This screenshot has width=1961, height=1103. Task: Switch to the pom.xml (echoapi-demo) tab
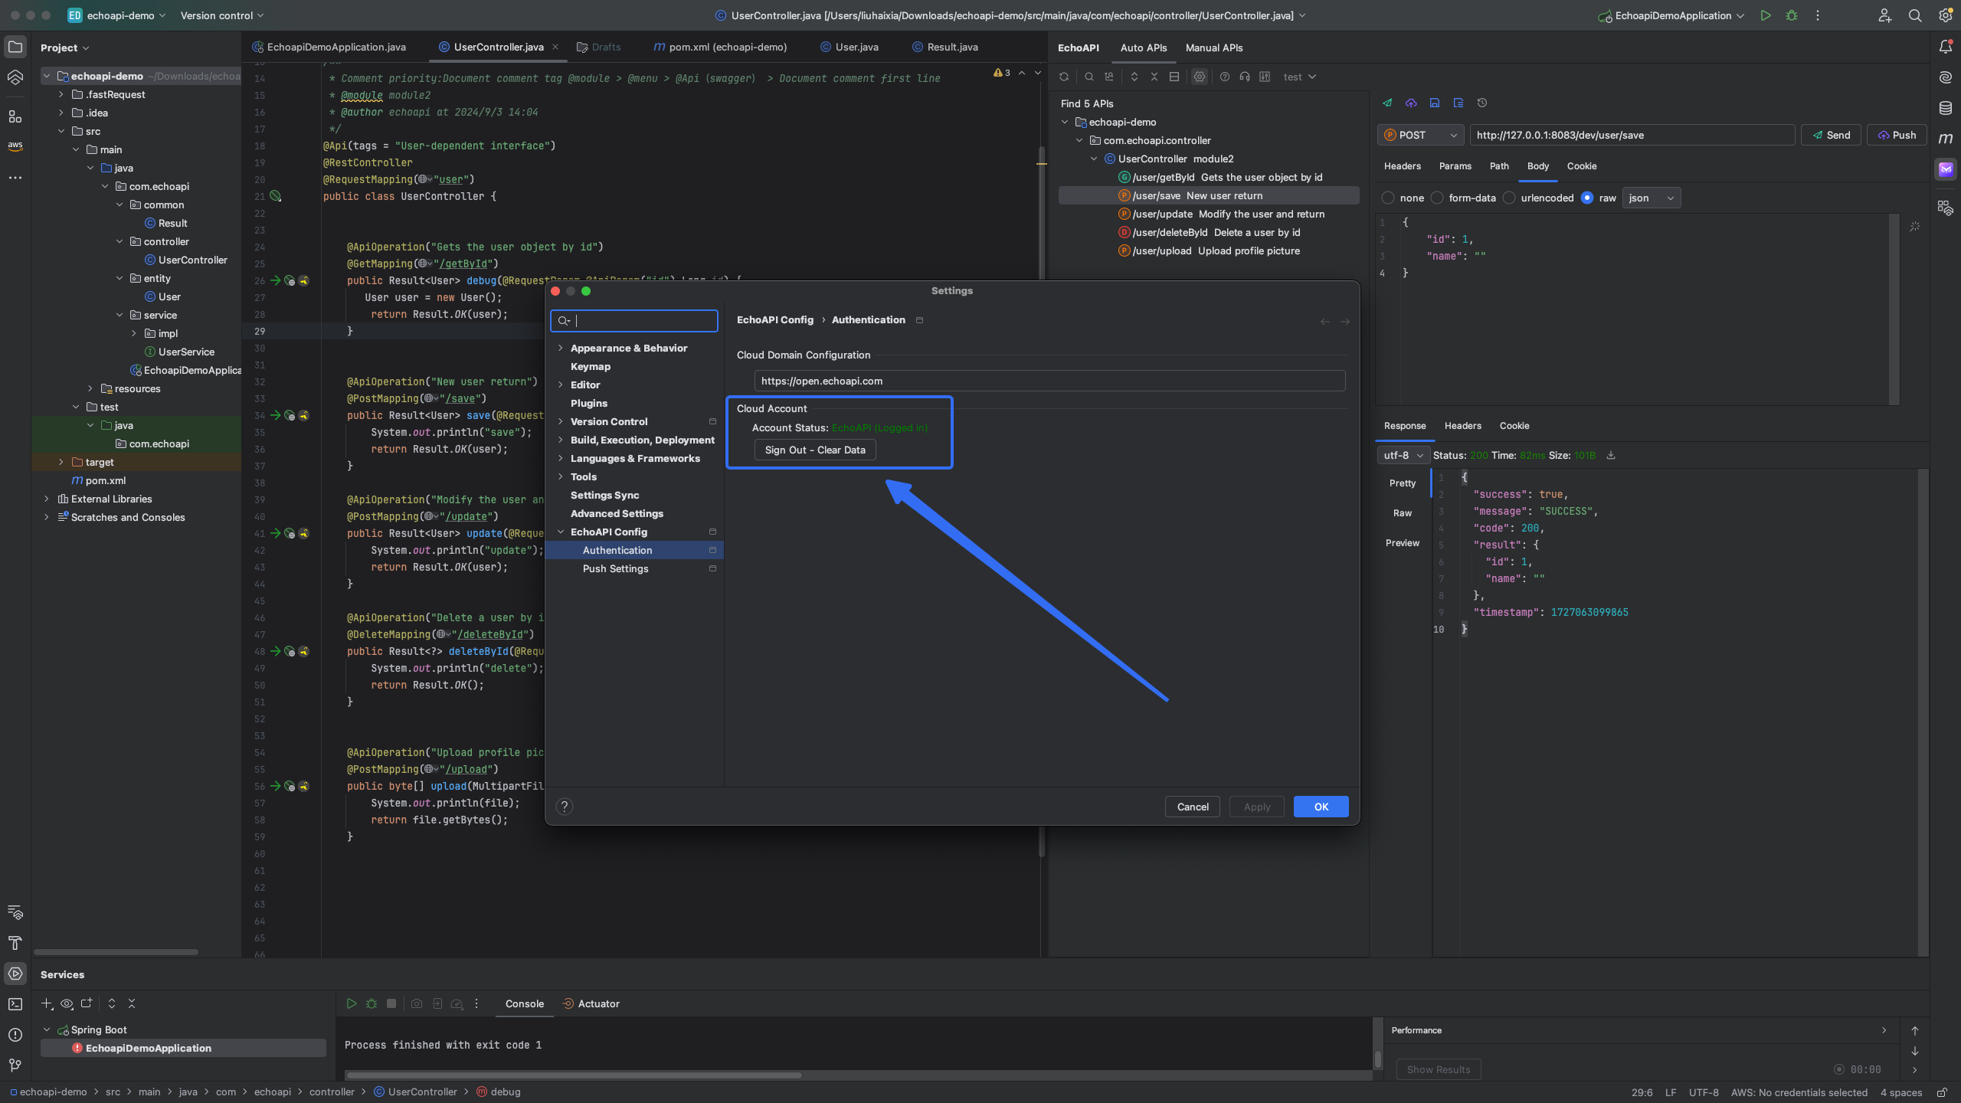tap(720, 47)
